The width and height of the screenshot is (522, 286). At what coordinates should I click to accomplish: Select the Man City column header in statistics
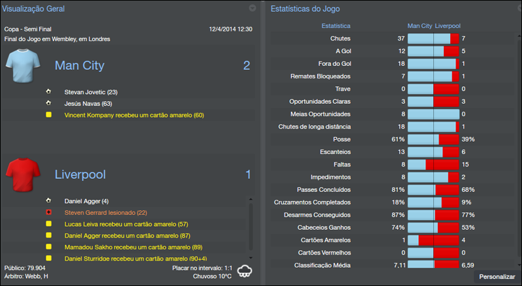click(420, 25)
